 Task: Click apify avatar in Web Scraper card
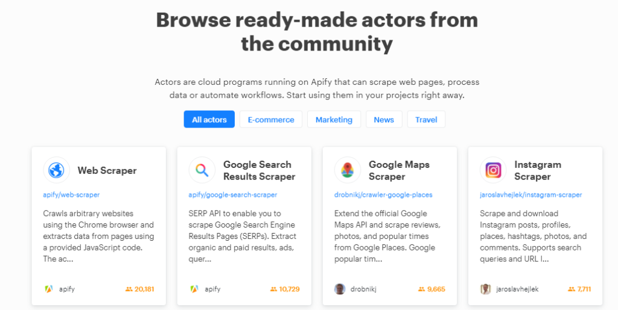49,289
